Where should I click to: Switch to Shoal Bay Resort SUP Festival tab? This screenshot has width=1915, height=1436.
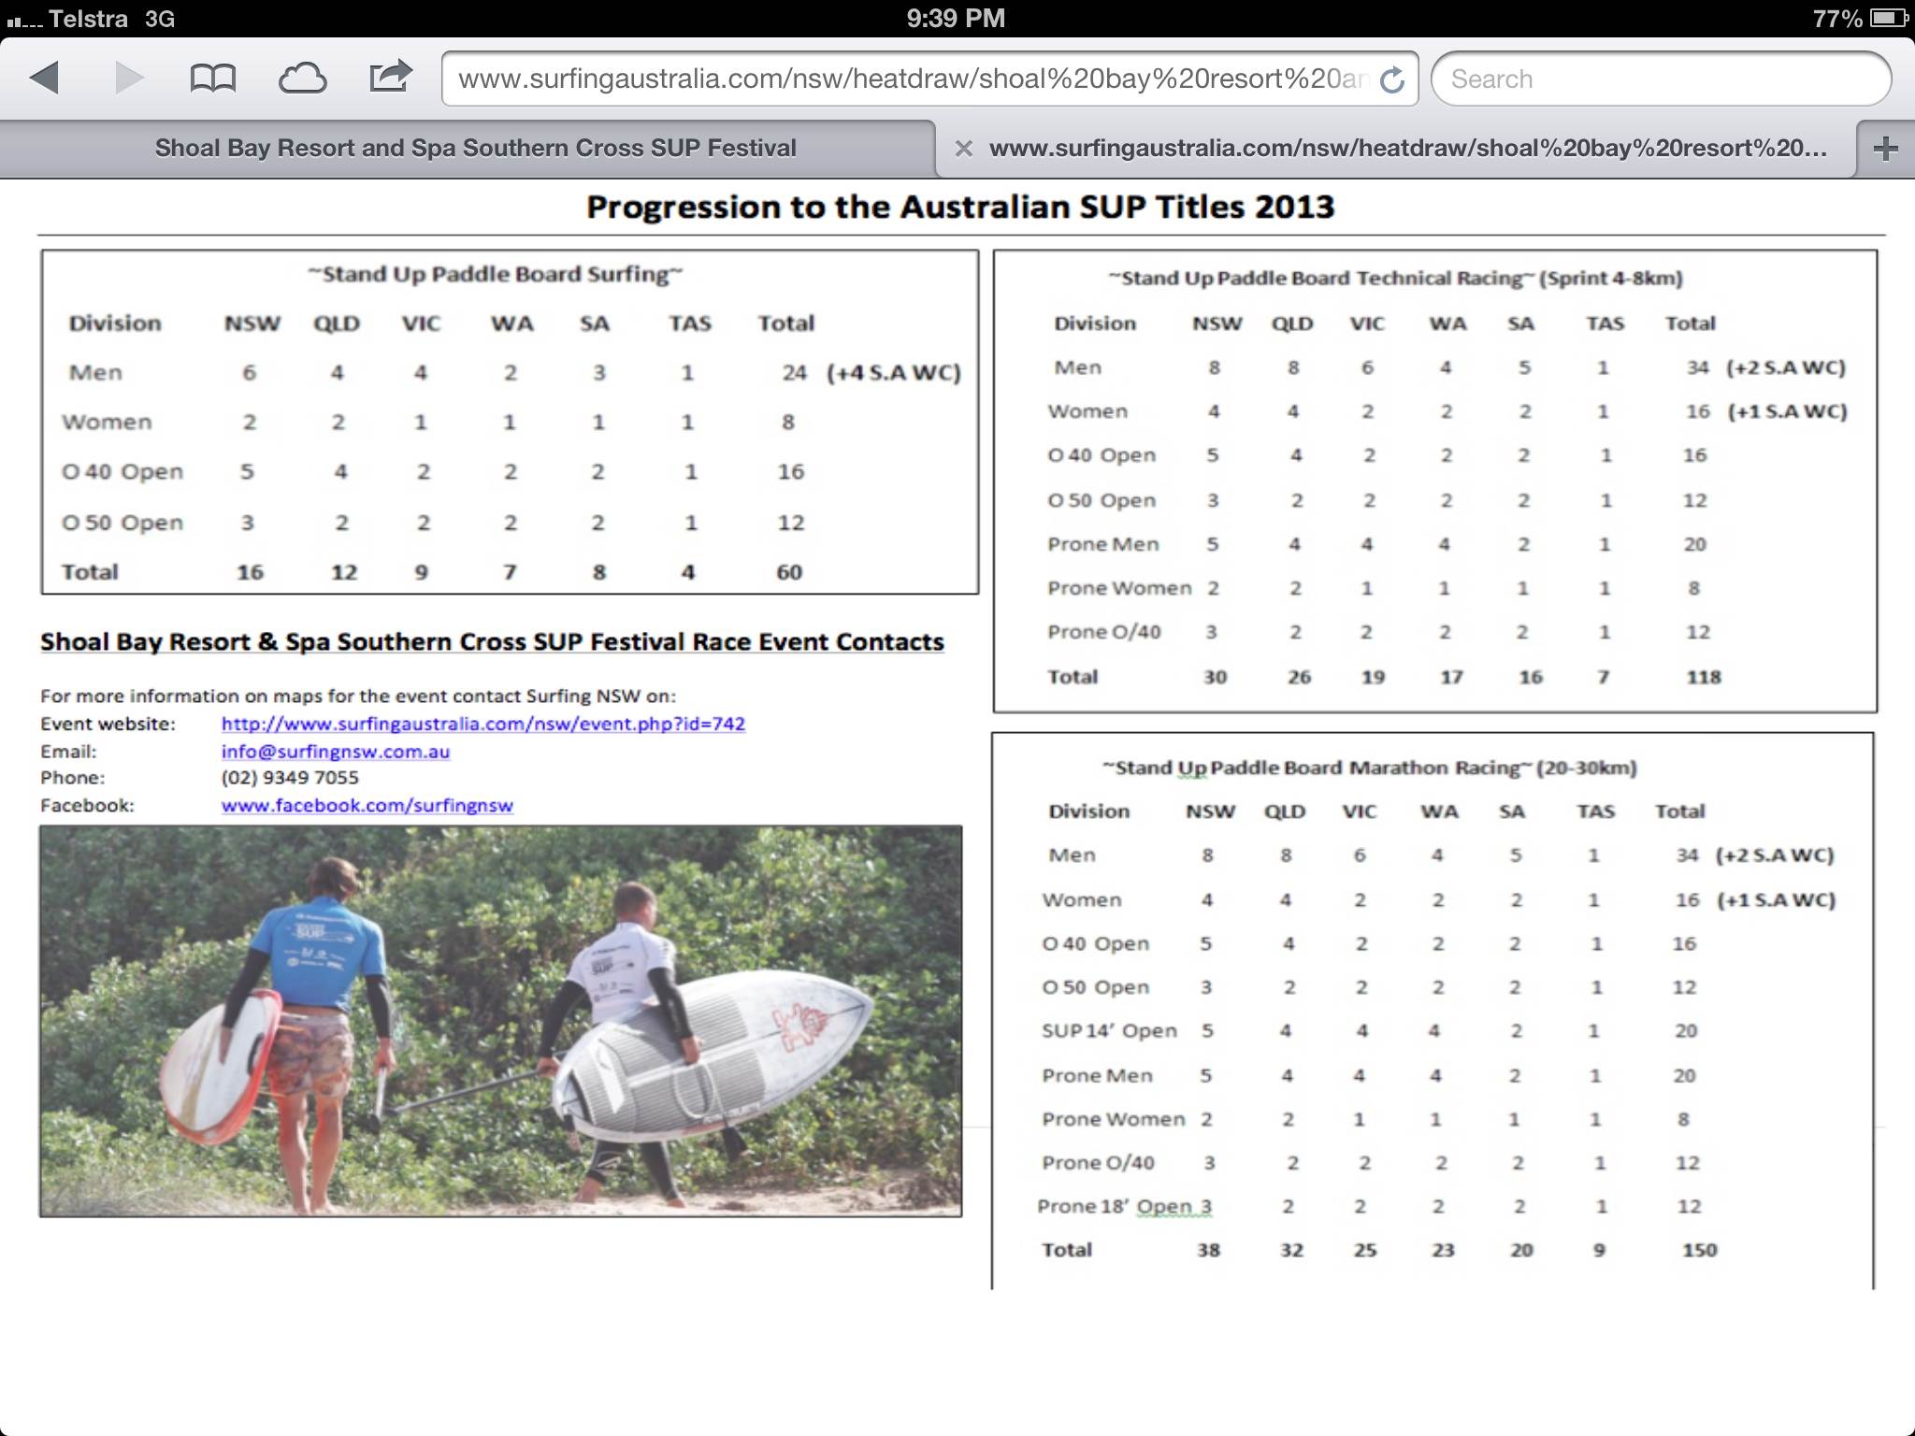(x=475, y=149)
